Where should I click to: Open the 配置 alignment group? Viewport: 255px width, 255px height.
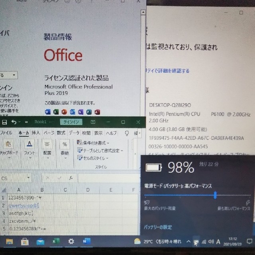[47, 149]
